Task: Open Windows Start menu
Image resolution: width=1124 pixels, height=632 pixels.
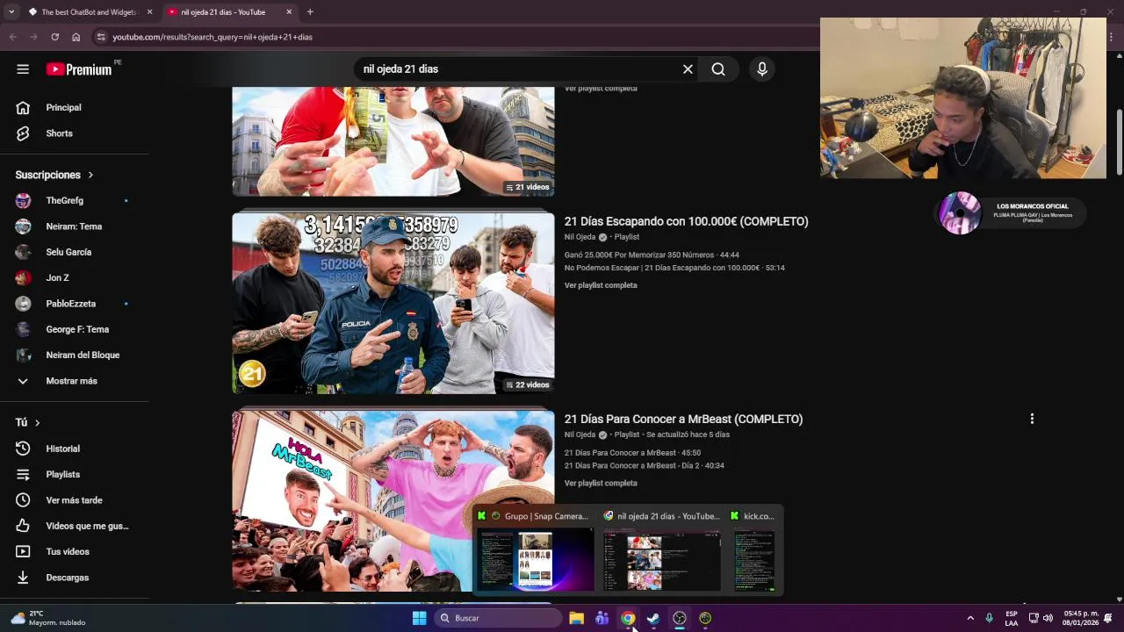Action: click(x=420, y=618)
